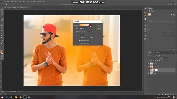This screenshot has height=99, width=177.
Task: Select the Rectangular Marquee tool
Action: click(x=2, y=12)
